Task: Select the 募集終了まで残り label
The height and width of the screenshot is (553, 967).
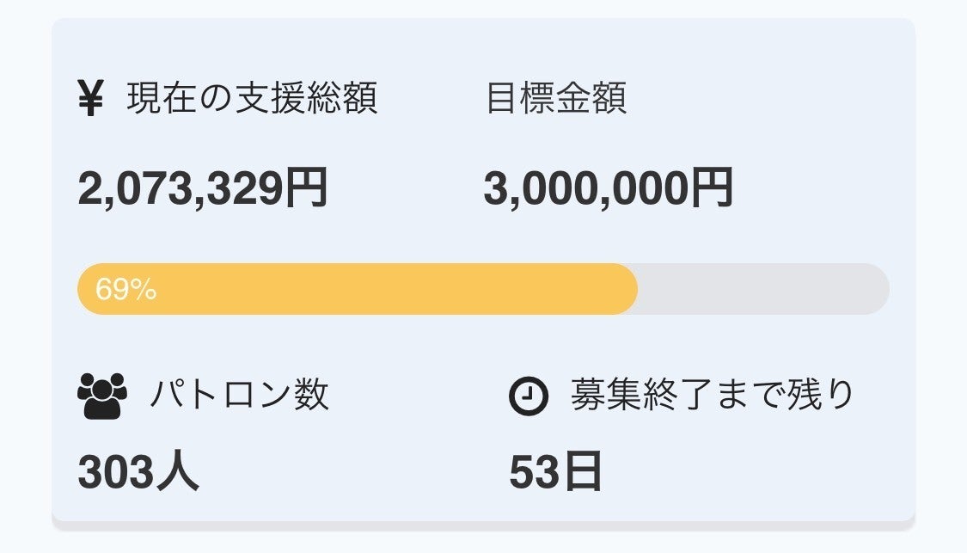Action: pos(713,396)
